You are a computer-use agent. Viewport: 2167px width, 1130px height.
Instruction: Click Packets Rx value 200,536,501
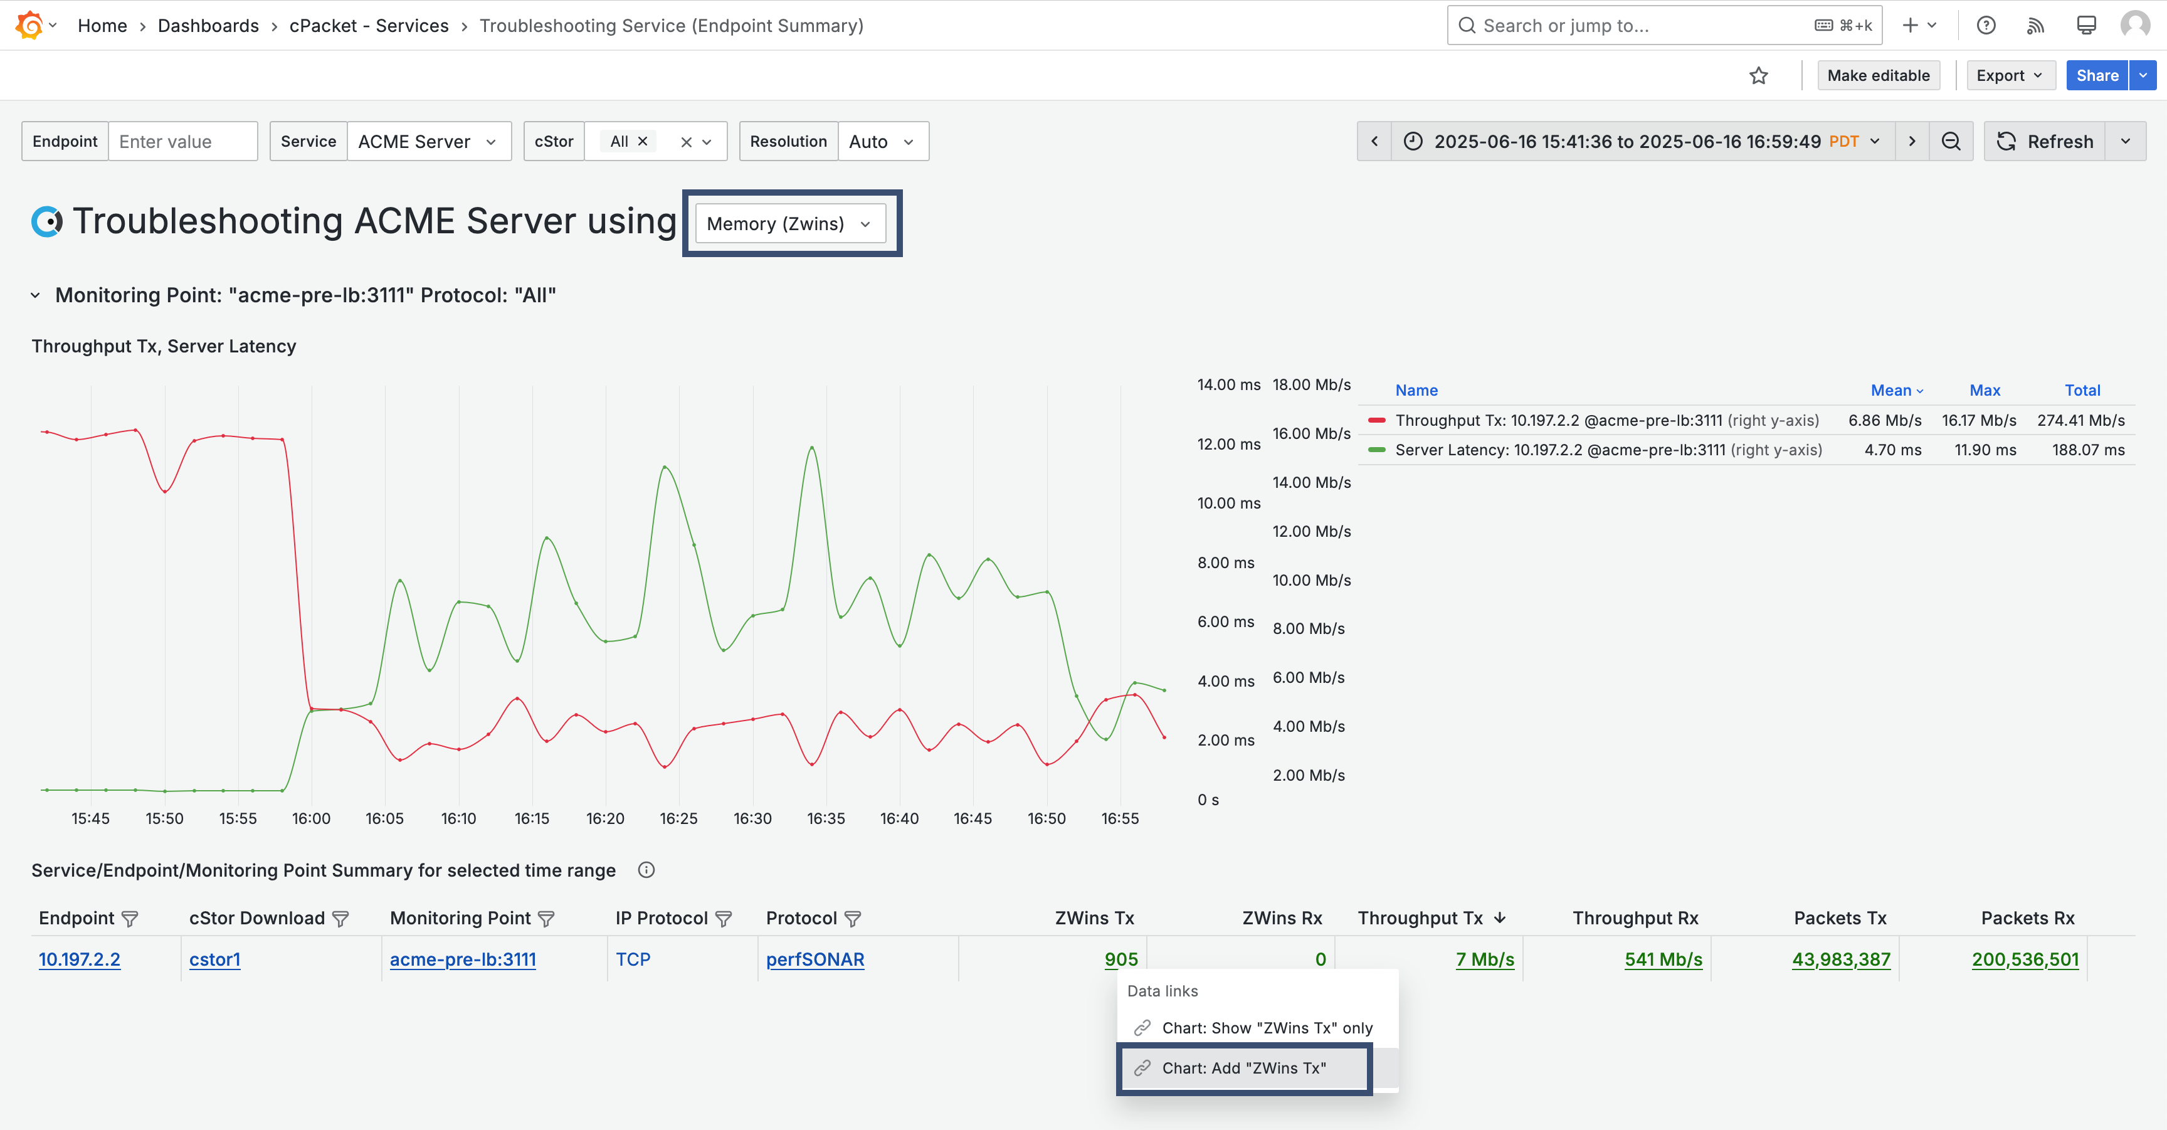(2025, 959)
